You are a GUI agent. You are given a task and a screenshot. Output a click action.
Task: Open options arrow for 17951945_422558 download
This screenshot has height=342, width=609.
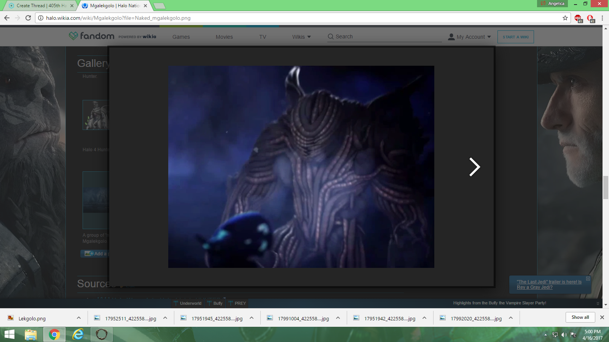[x=252, y=318]
